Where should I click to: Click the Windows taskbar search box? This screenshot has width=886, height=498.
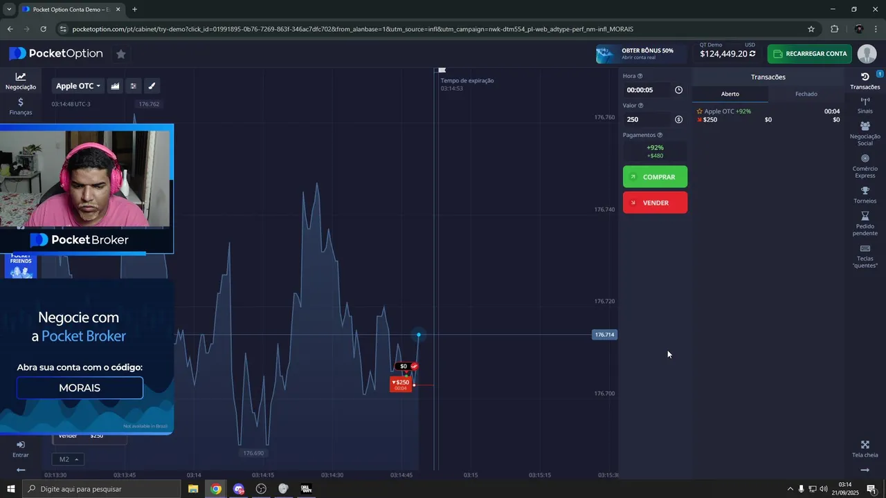tap(103, 489)
